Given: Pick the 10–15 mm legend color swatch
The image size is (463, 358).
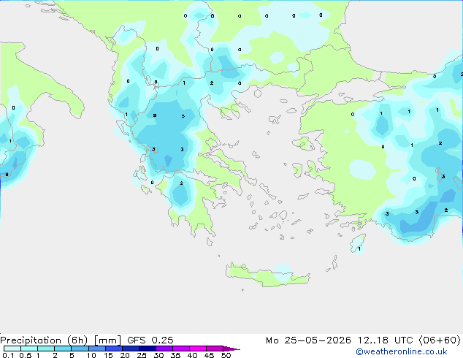Looking at the screenshot, I should coord(96,349).
